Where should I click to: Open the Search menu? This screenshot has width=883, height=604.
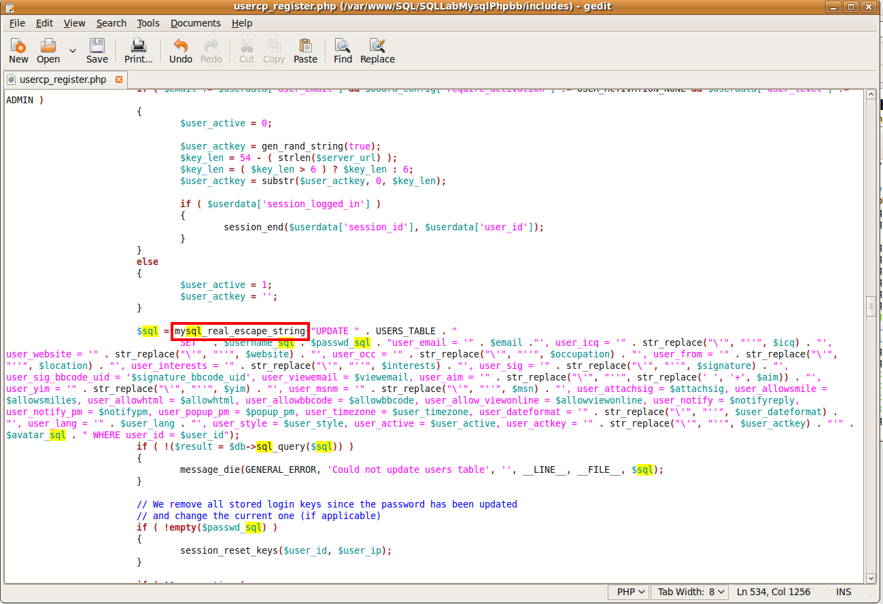(111, 23)
